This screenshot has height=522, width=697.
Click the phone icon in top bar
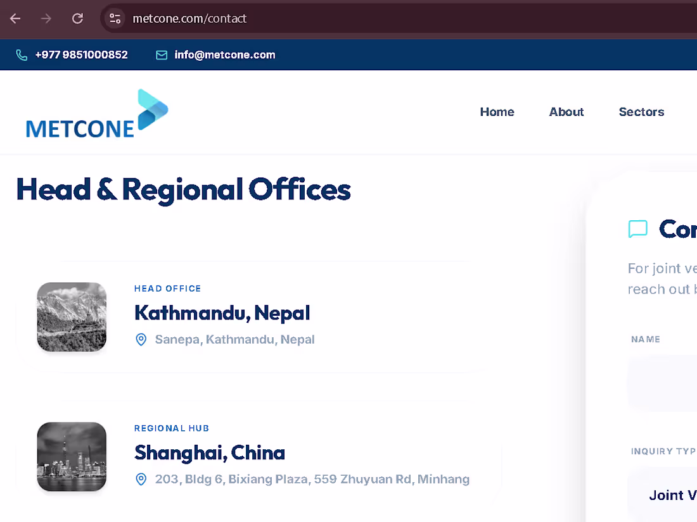click(22, 54)
